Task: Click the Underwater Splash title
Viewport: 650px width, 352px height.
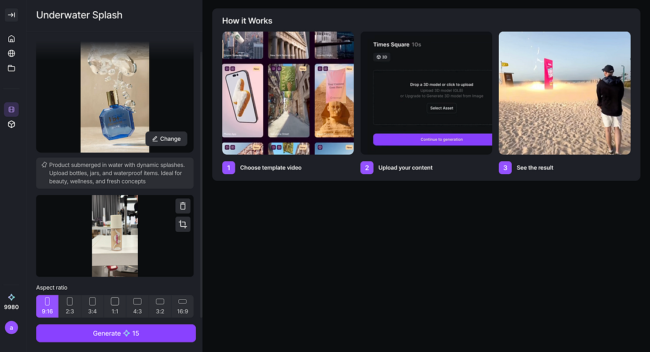Action: pyautogui.click(x=79, y=15)
